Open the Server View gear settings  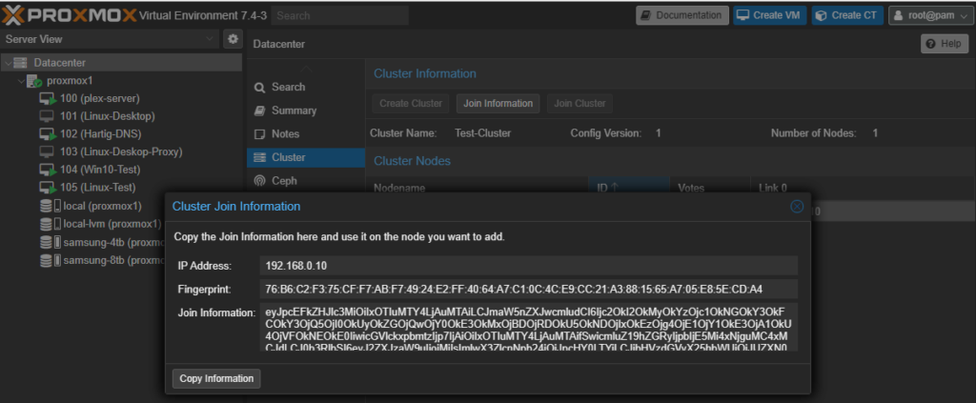(233, 38)
